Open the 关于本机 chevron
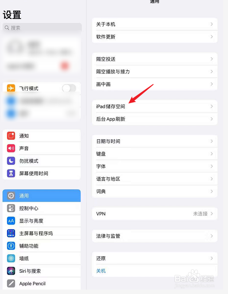Image resolution: width=228 pixels, height=294 pixels. (212, 24)
